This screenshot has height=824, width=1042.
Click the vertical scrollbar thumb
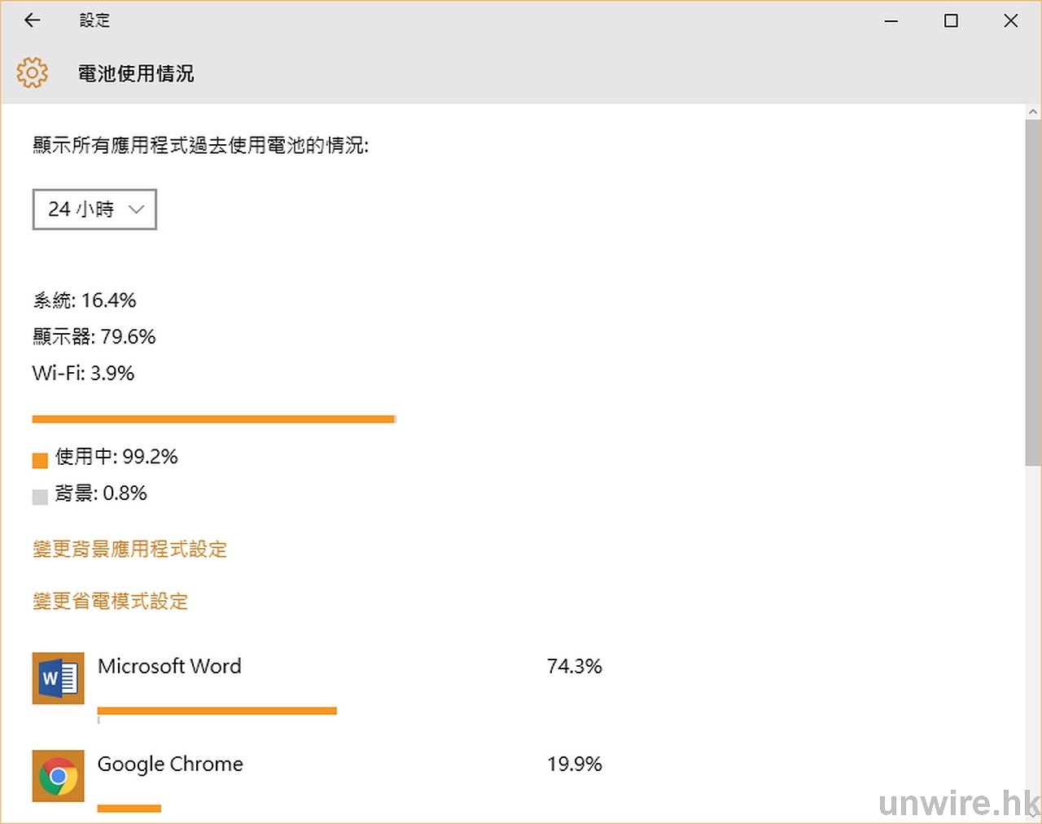[1033, 293]
